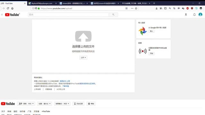Open the 位置 location dropdown
The image size is (205, 115).
pyautogui.click(x=45, y=103)
